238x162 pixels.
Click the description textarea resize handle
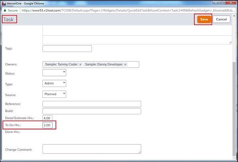230,42
